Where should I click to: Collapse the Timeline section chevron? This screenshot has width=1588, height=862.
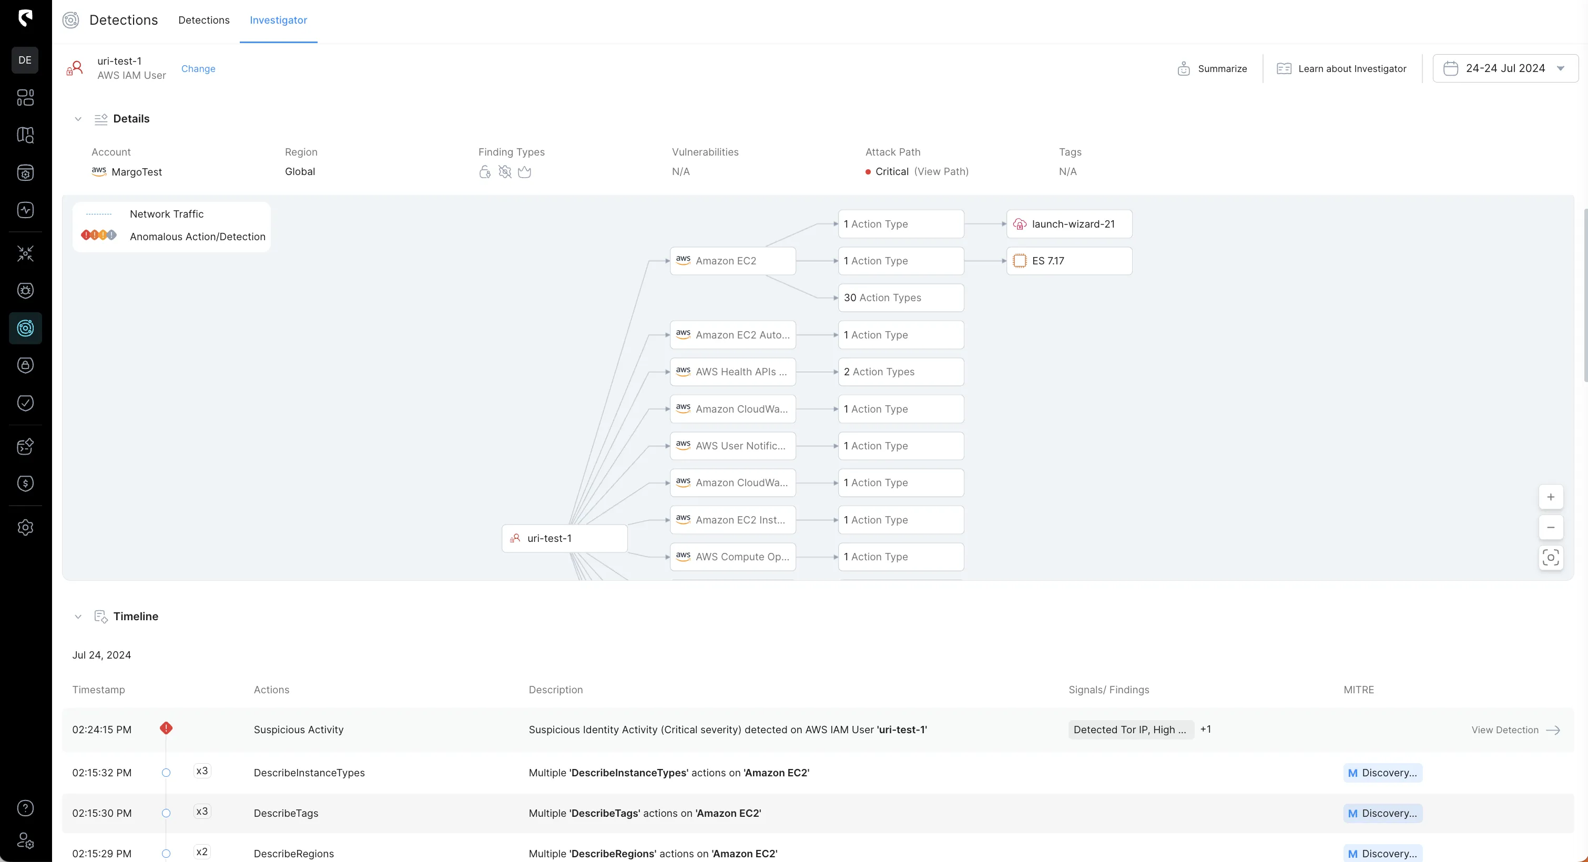[x=78, y=617]
